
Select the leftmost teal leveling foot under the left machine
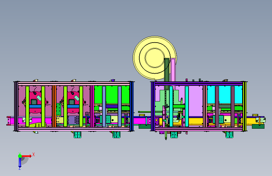pos(77,135)
